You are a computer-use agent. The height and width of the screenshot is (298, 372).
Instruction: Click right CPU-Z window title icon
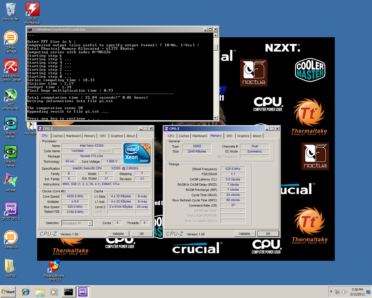tap(167, 129)
